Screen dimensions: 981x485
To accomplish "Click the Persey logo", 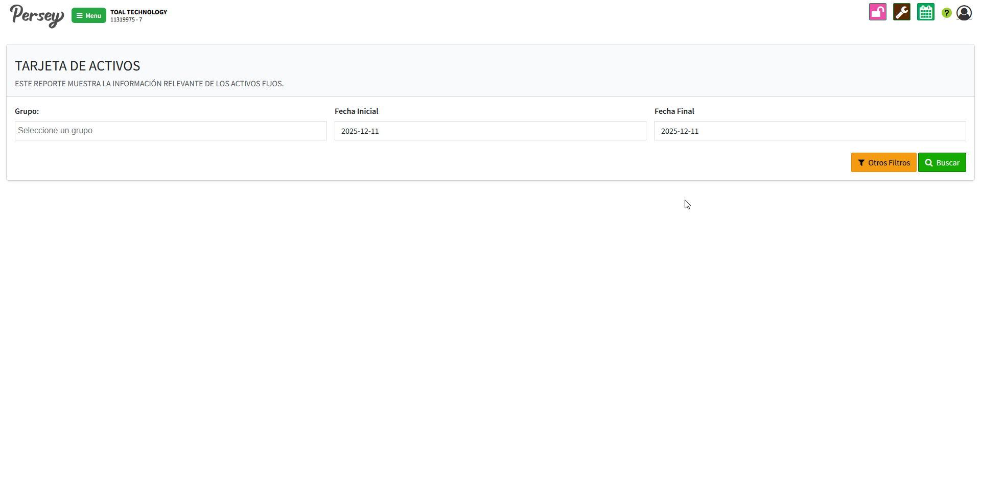I will click(37, 16).
